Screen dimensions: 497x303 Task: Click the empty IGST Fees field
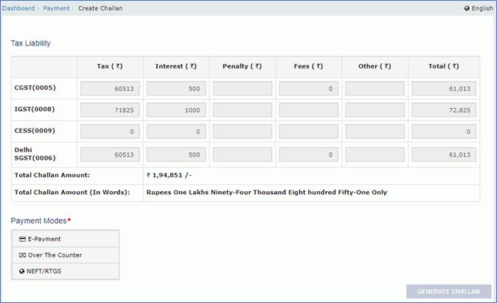[309, 110]
